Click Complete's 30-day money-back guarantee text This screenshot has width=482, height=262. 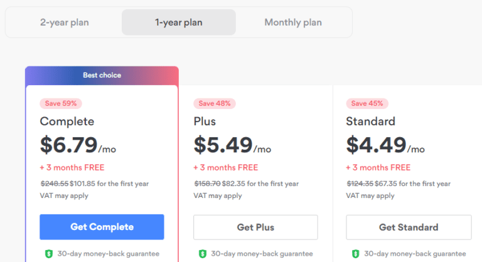click(x=109, y=254)
